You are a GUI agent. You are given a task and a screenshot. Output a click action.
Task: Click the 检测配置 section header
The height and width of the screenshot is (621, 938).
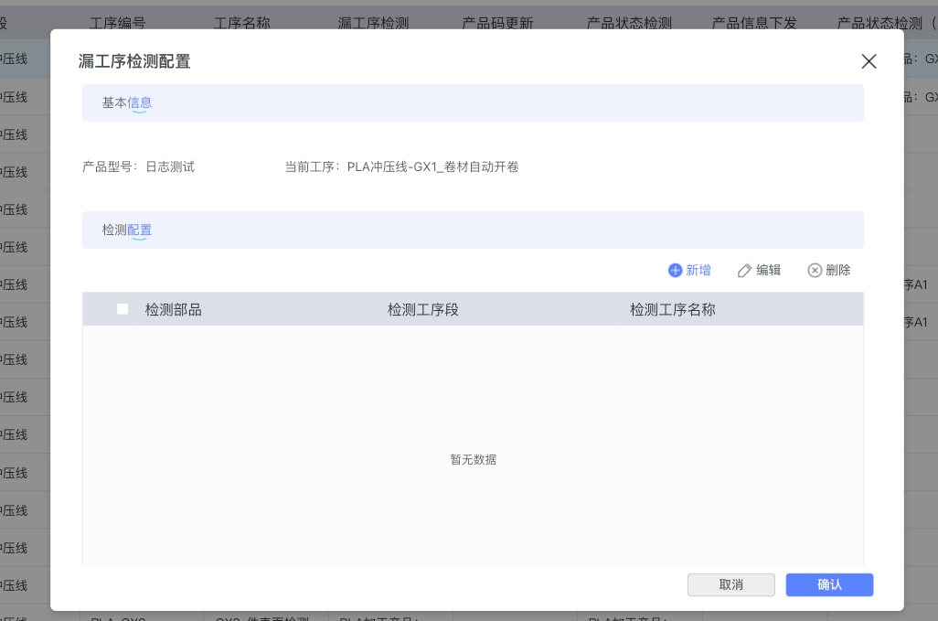pos(127,230)
